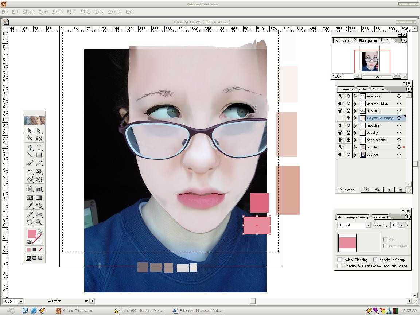This screenshot has height=315, width=420.
Task: Enable the Isolate Blending checkbox
Action: tap(339, 260)
